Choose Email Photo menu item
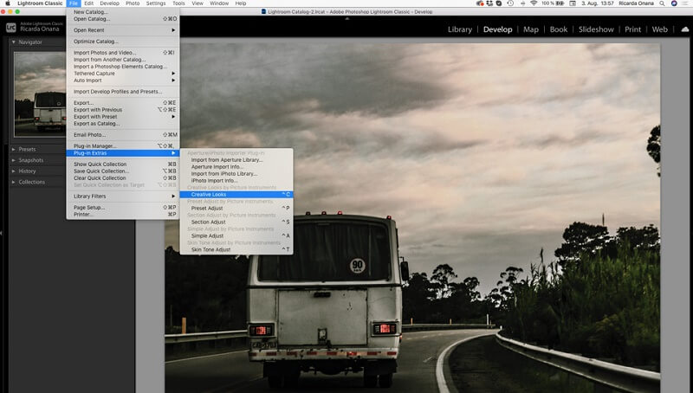 pos(123,135)
